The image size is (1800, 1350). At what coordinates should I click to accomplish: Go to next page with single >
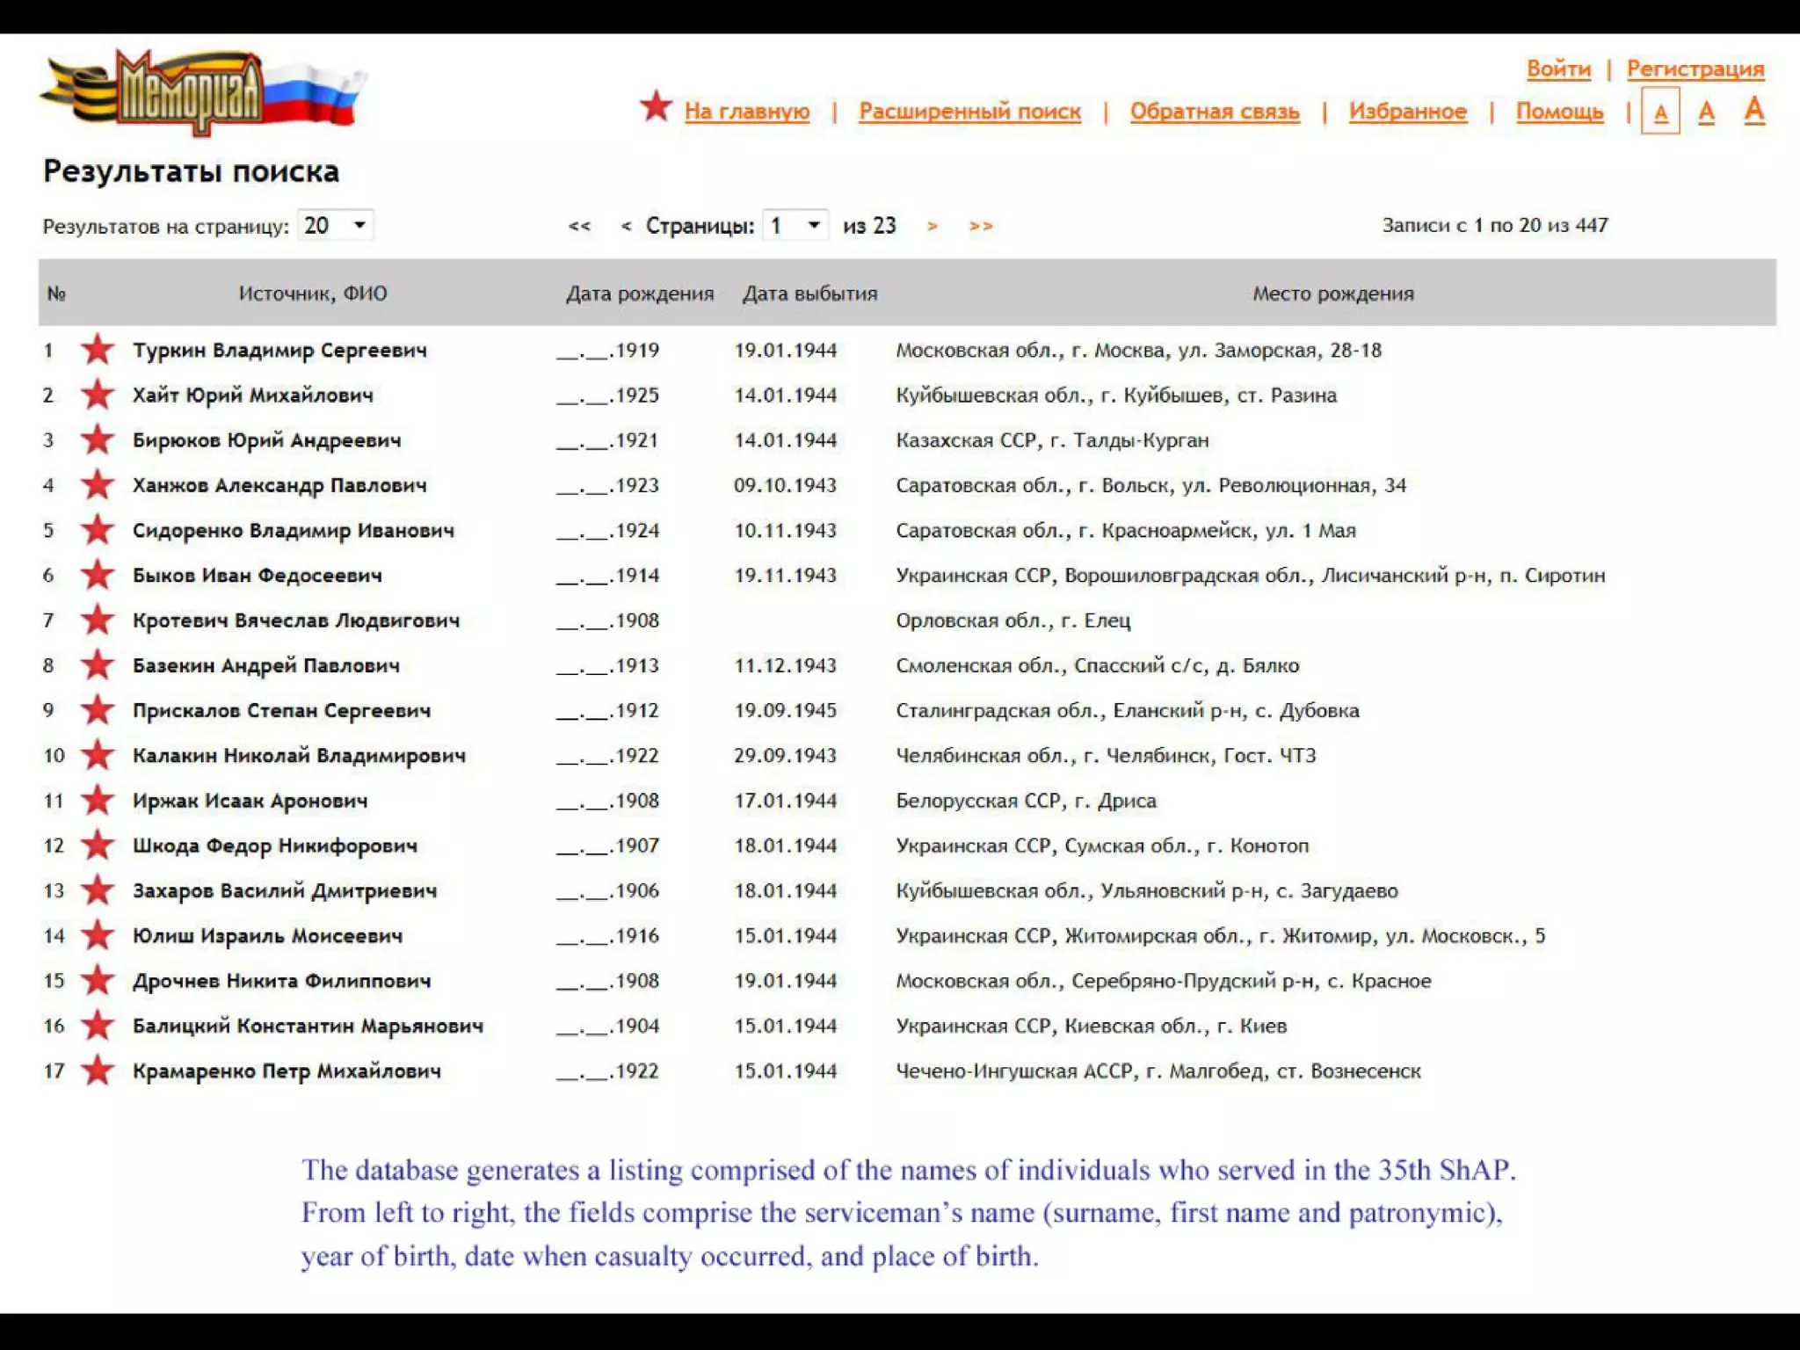(x=933, y=226)
